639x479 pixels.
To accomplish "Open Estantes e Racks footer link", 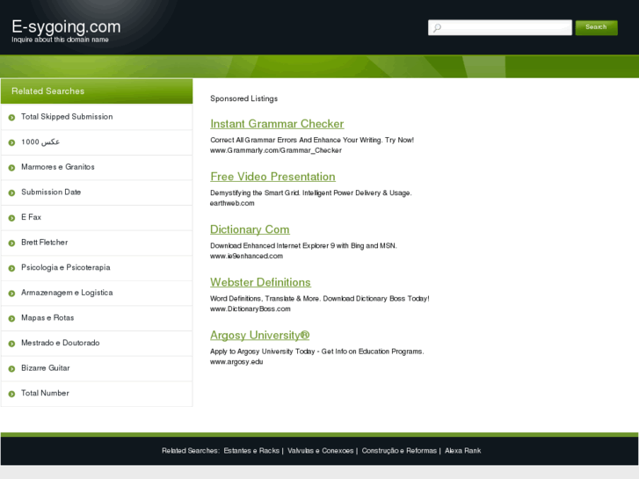I will (251, 451).
